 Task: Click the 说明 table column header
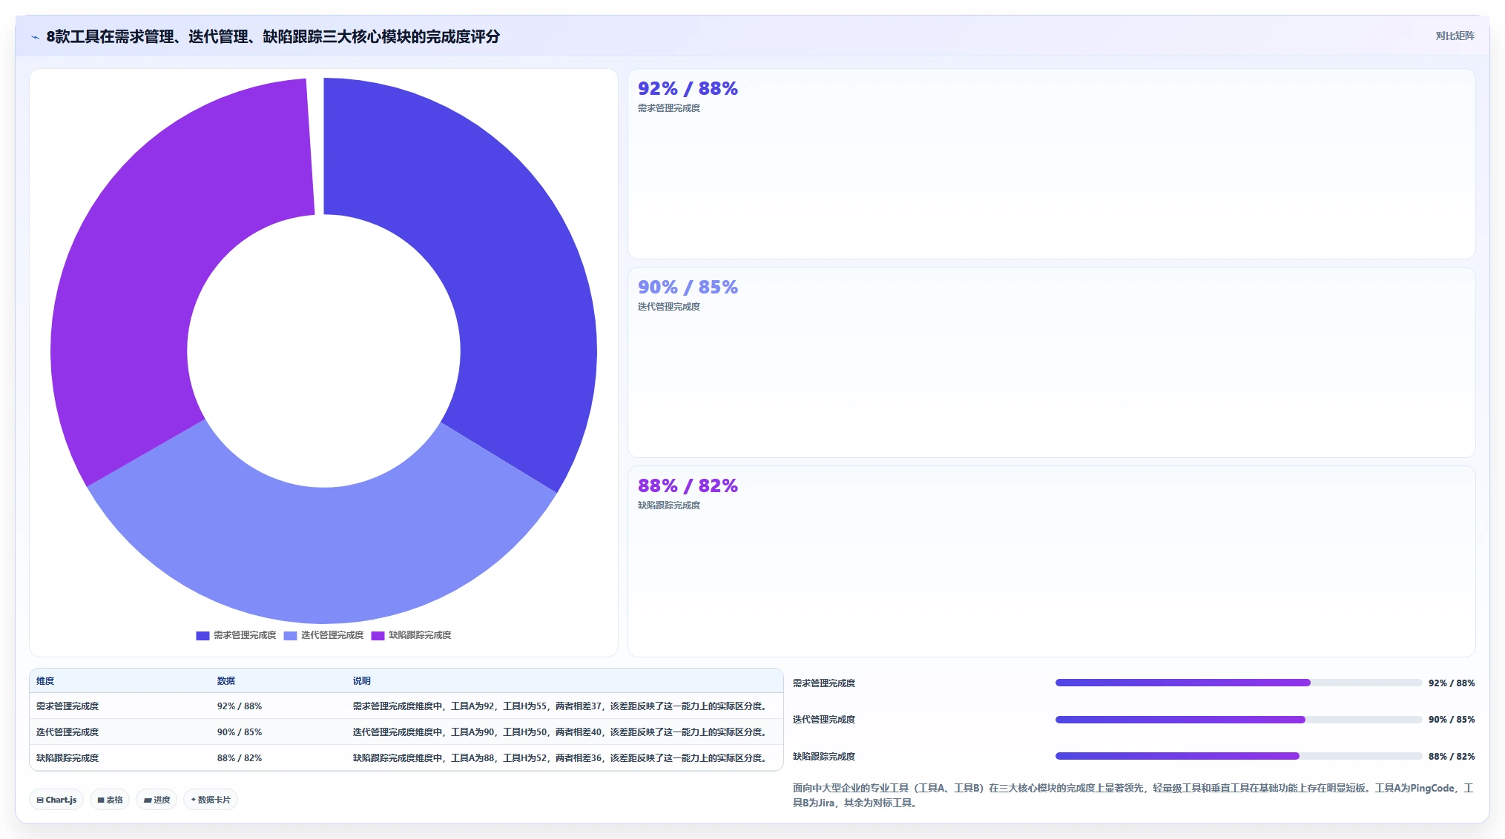pos(362,680)
